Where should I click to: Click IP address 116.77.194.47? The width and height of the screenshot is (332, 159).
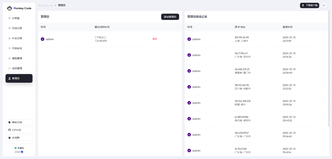(x=241, y=53)
